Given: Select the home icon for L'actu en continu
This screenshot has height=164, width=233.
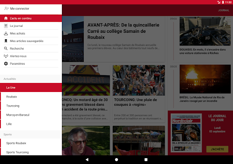Looking at the screenshot, I should (x=6, y=18).
